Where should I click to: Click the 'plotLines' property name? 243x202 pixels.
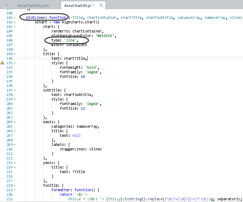tap(36, 18)
